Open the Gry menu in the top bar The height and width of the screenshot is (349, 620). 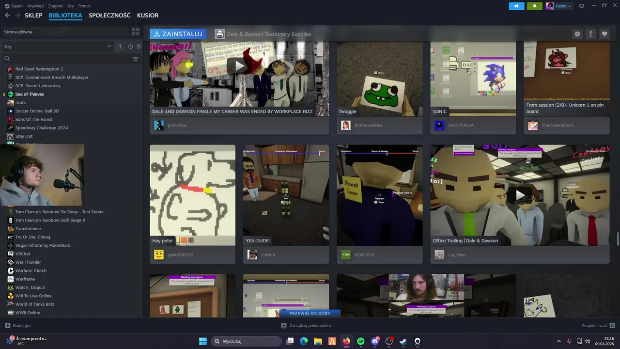[71, 6]
